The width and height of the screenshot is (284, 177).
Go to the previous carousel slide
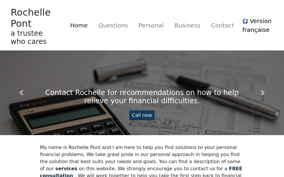[x=21, y=93]
